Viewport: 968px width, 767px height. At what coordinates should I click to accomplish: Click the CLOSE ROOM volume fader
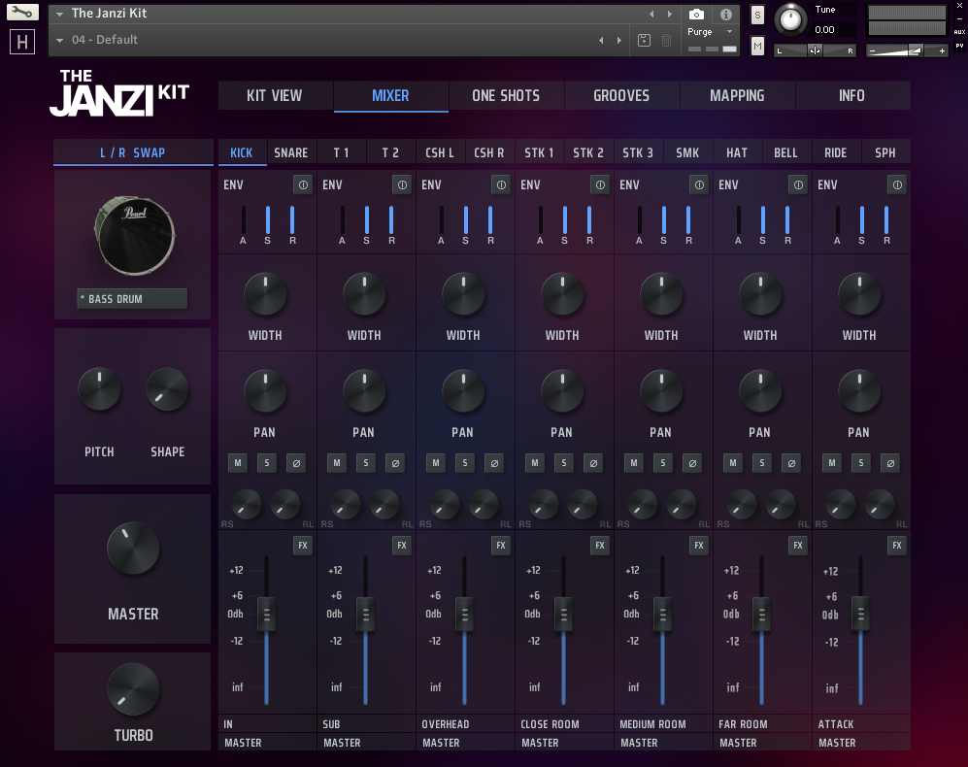(563, 614)
